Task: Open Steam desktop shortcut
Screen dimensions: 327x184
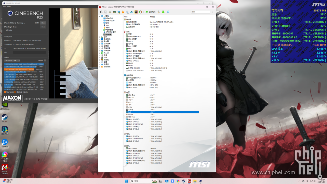Action: click(x=5, y=118)
